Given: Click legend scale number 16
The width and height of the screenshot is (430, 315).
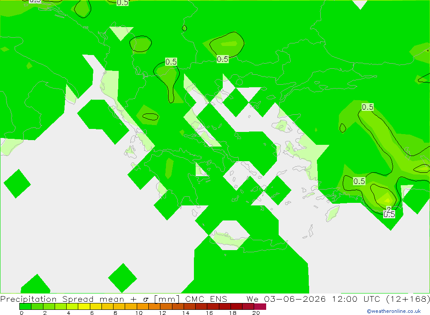Looking at the screenshot, I should (209, 313).
